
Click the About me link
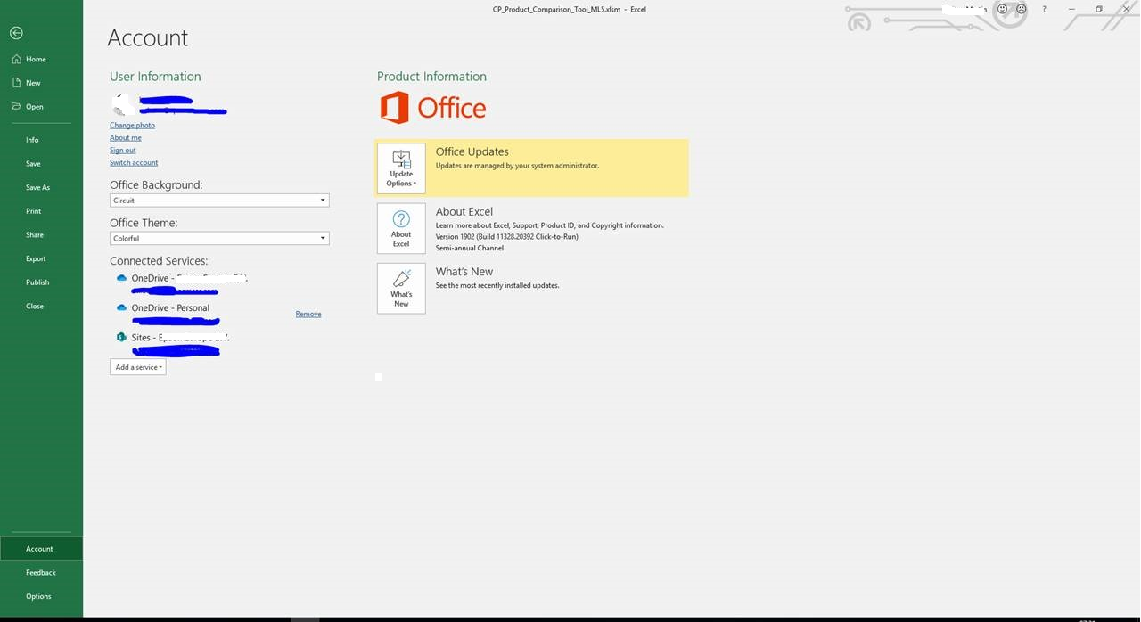[126, 138]
